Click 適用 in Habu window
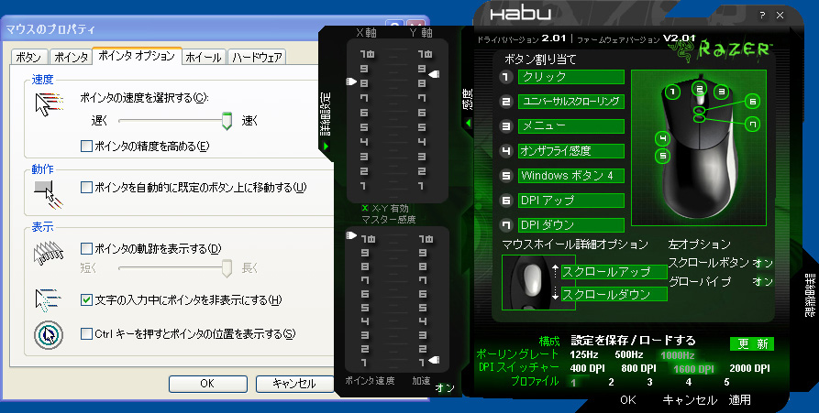Image resolution: width=819 pixels, height=413 pixels. (x=739, y=400)
